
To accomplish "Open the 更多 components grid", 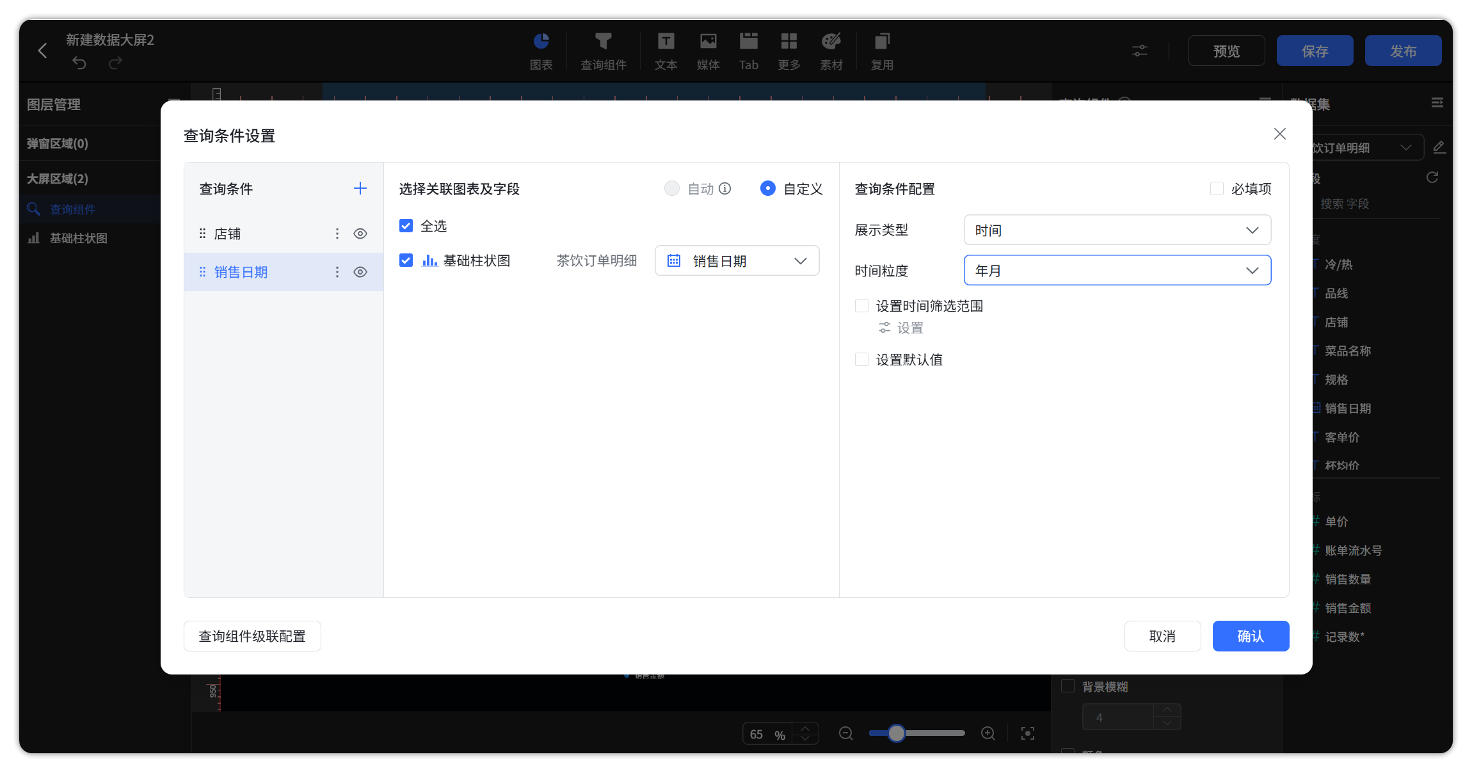I will pos(789,51).
